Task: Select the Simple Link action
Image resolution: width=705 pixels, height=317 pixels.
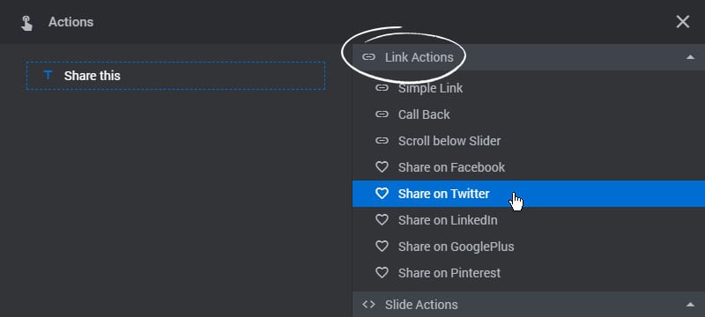Action: click(x=529, y=88)
